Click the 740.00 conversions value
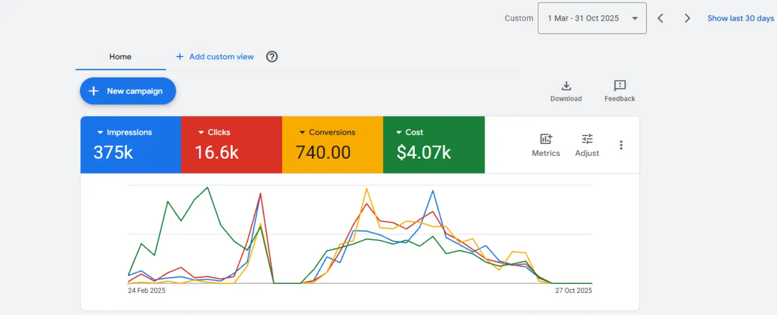Image resolution: width=777 pixels, height=315 pixels. pyautogui.click(x=323, y=152)
